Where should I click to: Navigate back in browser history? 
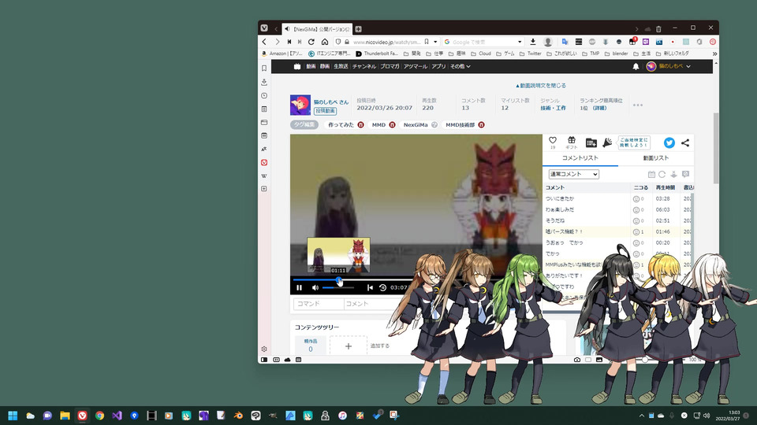point(264,42)
